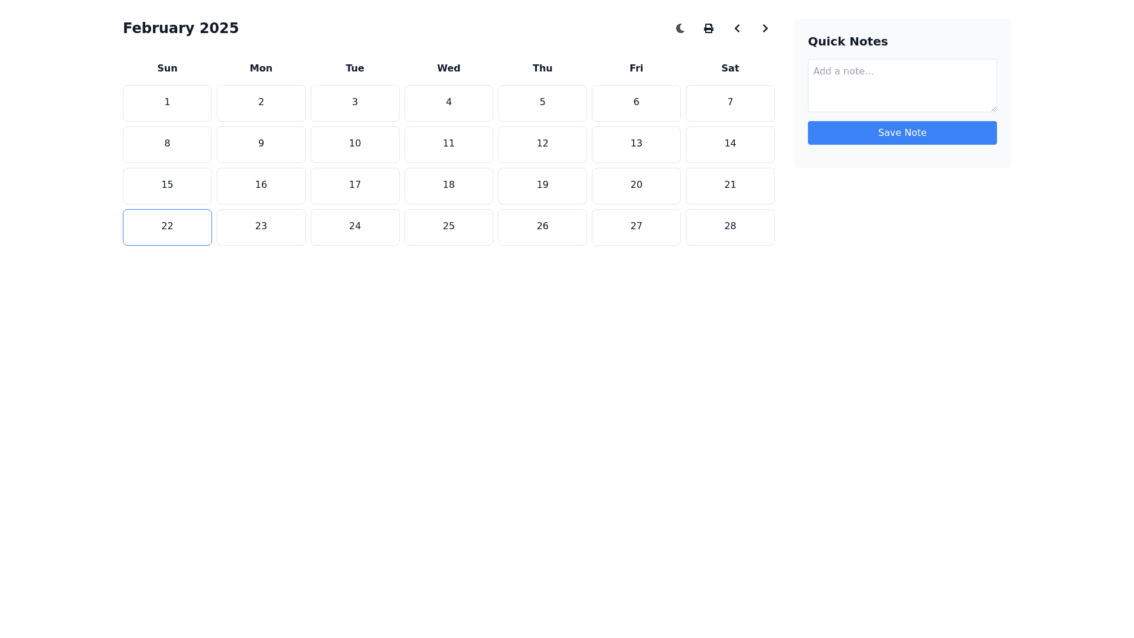Click the print calendar icon
1134x638 pixels.
coord(709,28)
